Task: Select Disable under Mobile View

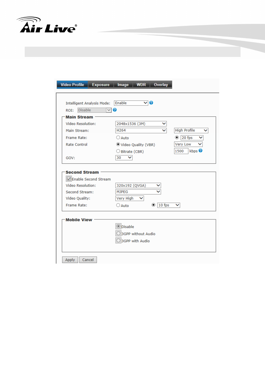Action: click(x=118, y=226)
